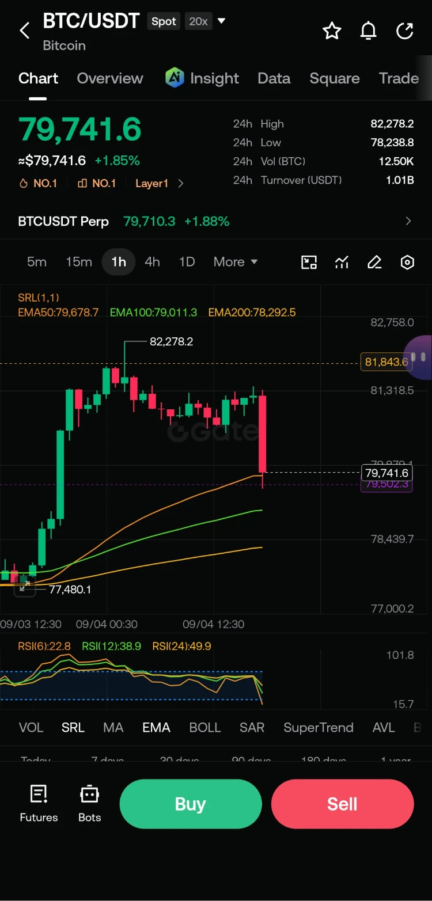Tap the floating purple pause widget
The width and height of the screenshot is (432, 901).
pos(419,357)
